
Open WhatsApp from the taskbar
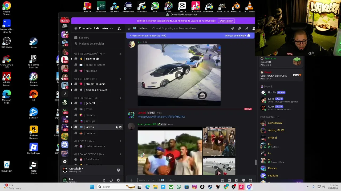[179, 187]
